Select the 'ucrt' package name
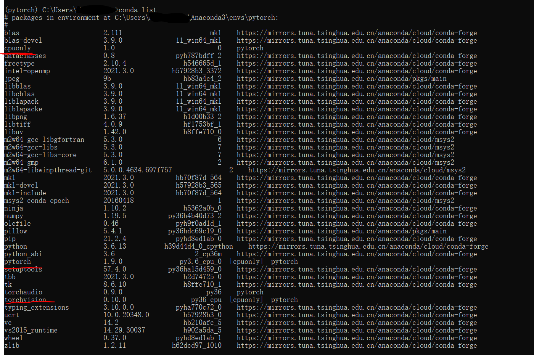534x355 pixels. point(12,315)
